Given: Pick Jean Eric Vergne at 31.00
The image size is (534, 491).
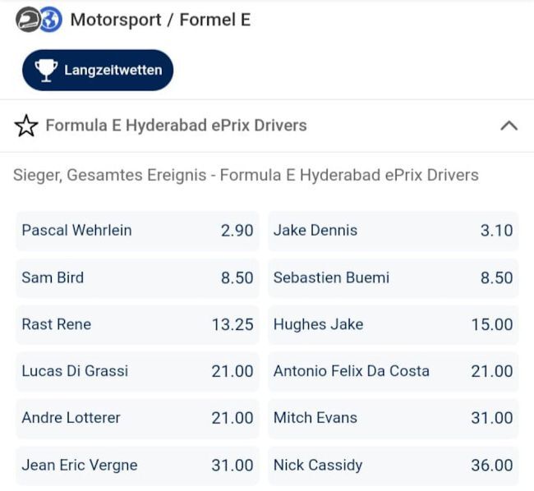Looking at the screenshot, I should 137,465.
